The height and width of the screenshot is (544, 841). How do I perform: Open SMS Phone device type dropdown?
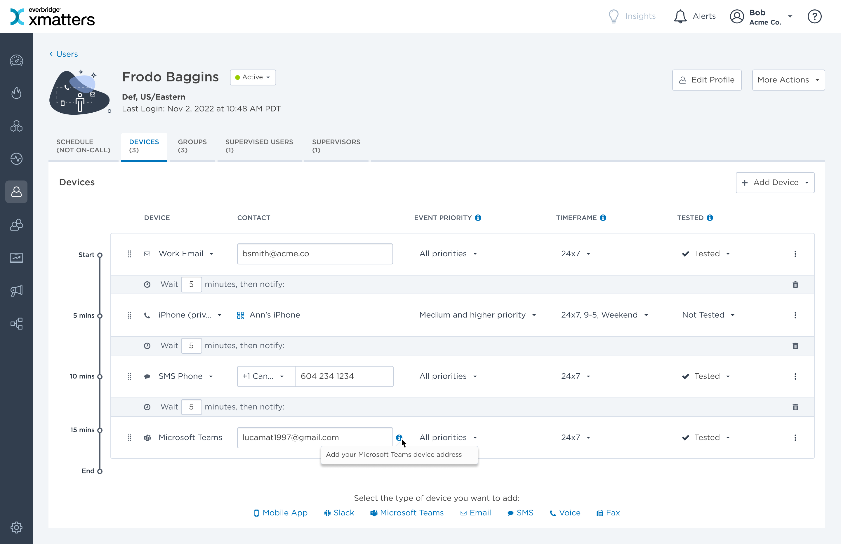(185, 376)
